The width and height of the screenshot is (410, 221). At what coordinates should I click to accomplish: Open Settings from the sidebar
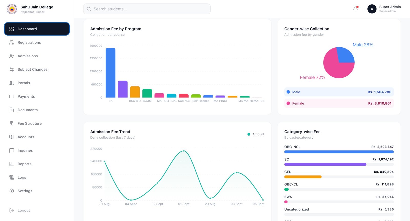point(37,191)
